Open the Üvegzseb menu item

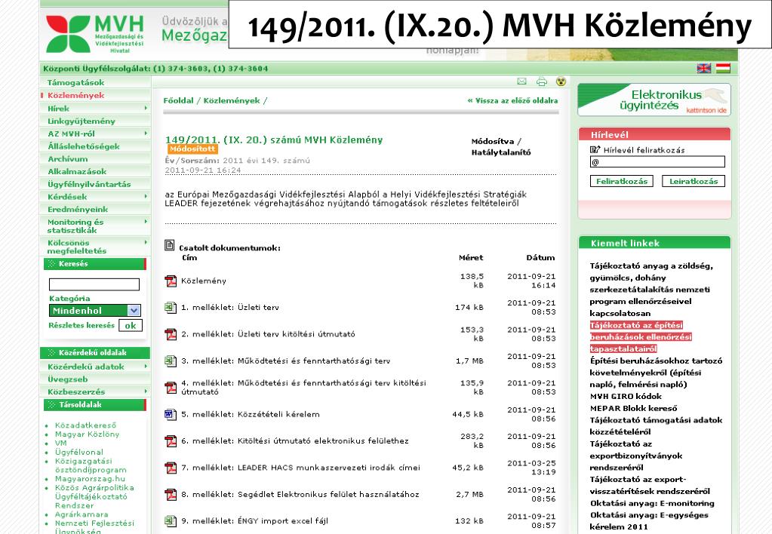[x=67, y=379]
